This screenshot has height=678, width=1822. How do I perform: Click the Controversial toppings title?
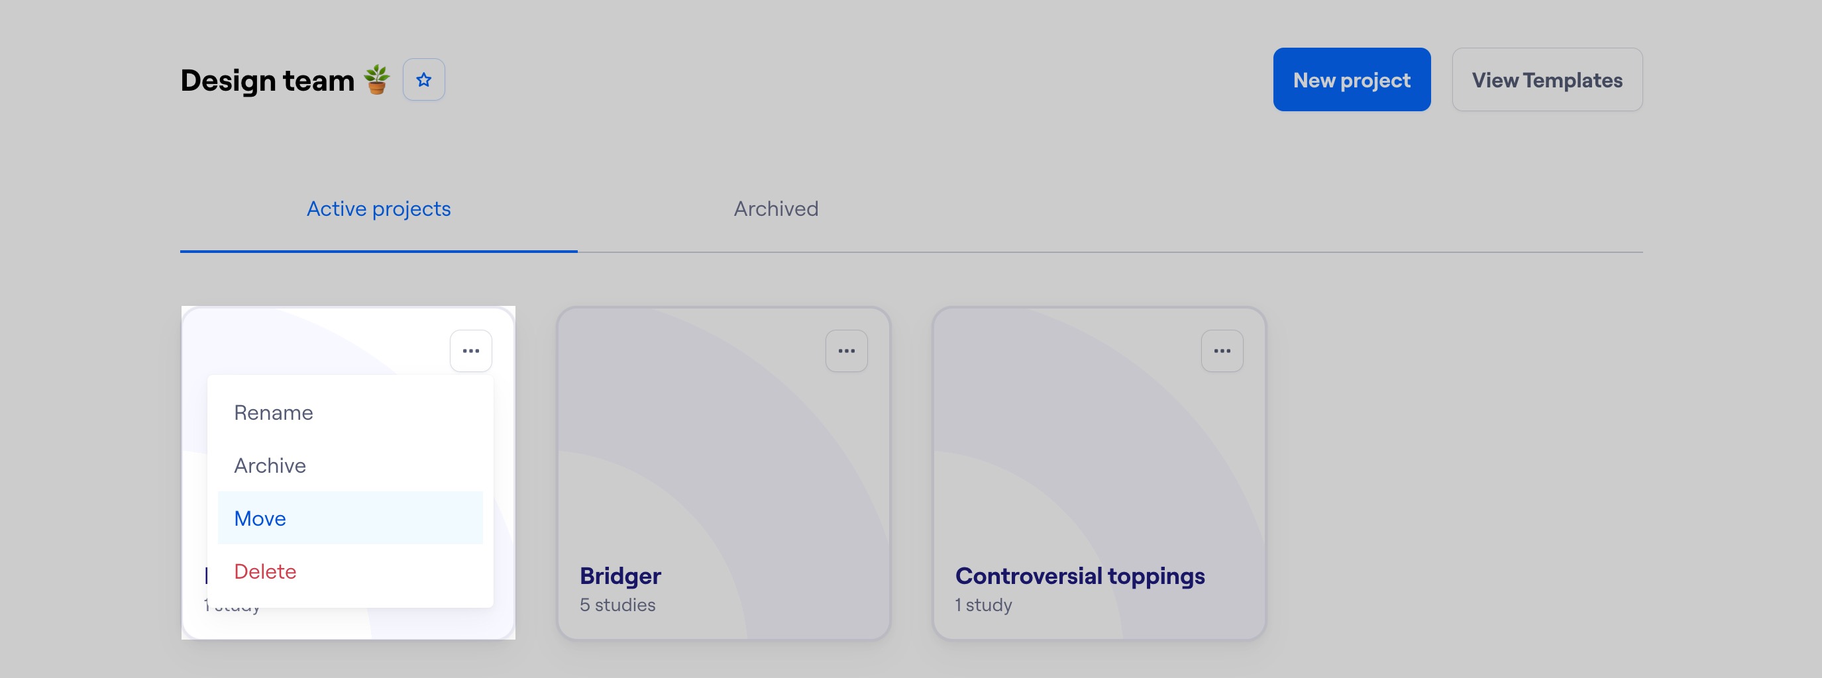tap(1079, 576)
